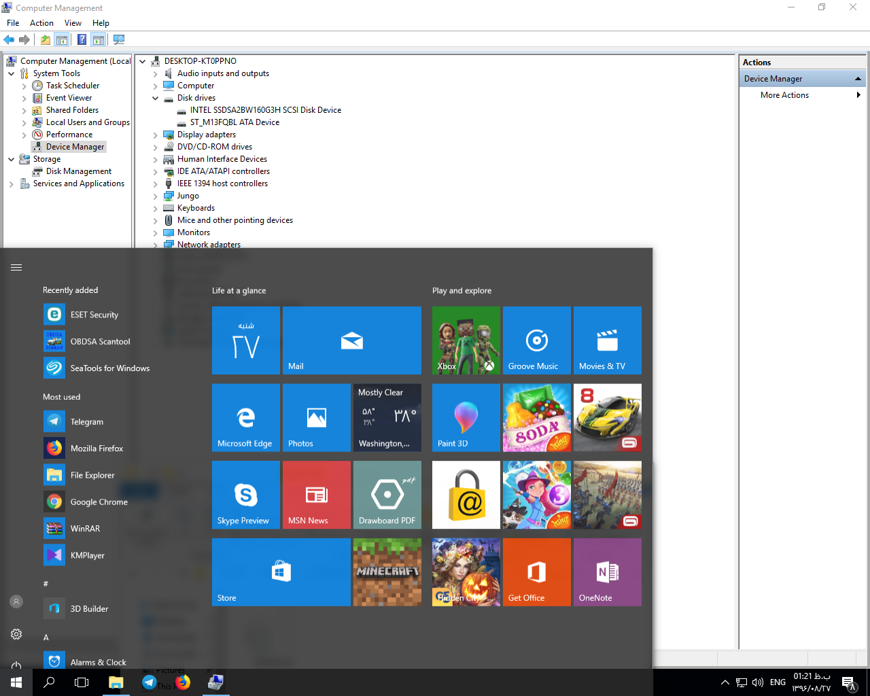This screenshot has height=696, width=870.
Task: Click the Back arrow in Computer Management toolbar
Action: pos(9,39)
